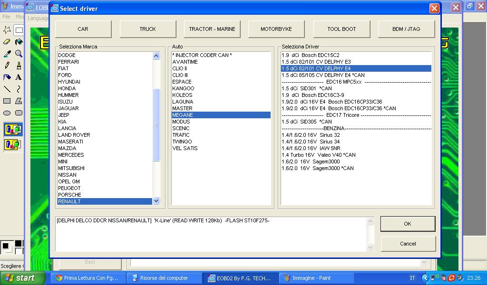Click the down arrow of the Marca list scrollbar
The width and height of the screenshot is (487, 285).
(156, 201)
